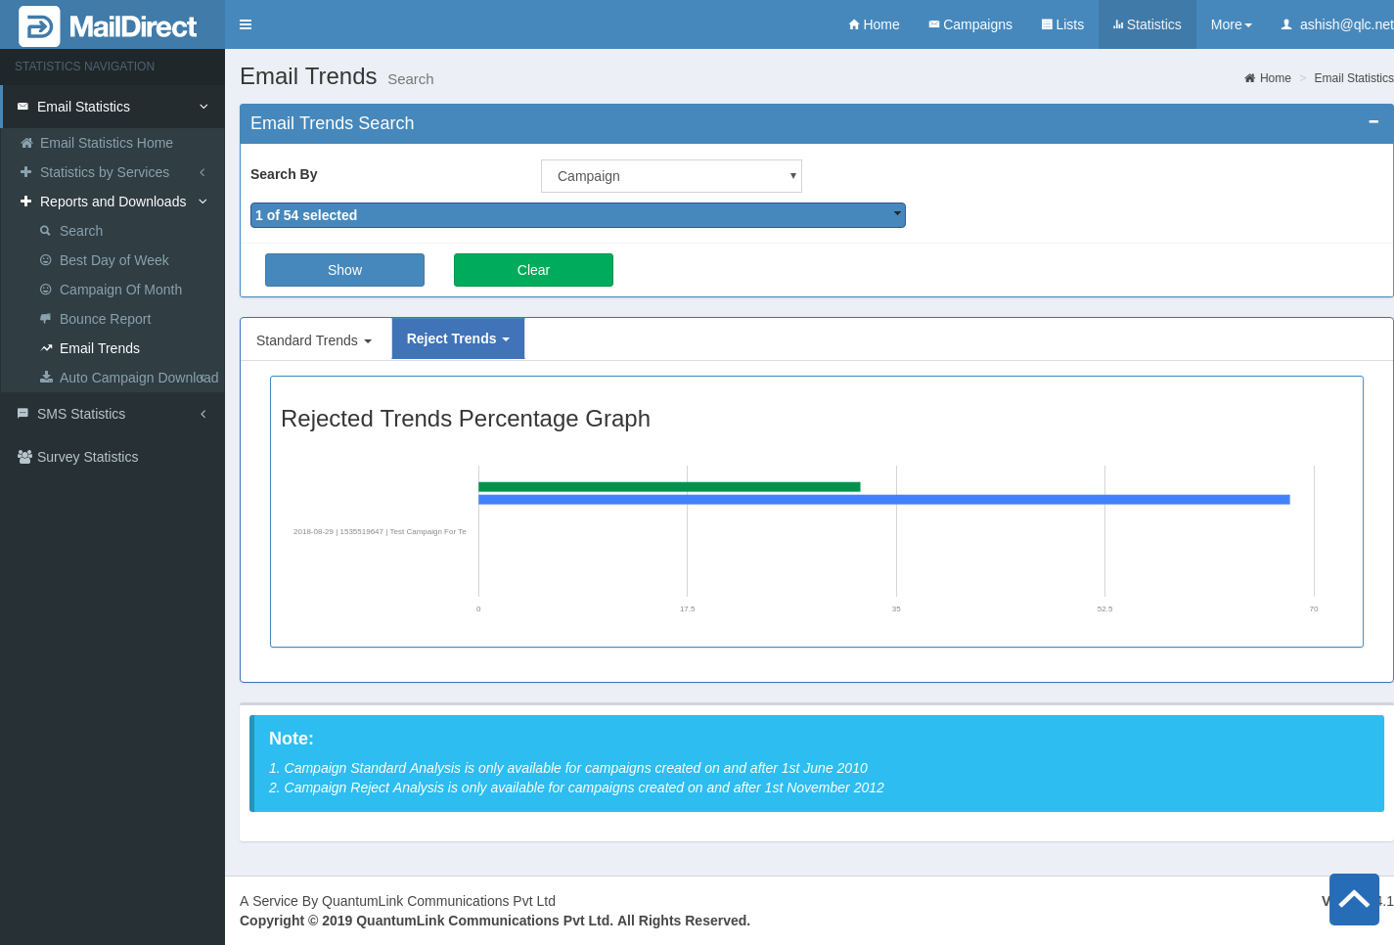Viewport: 1394px width, 945px height.
Task: Open Bounce Report in sidebar
Action: pos(105,319)
